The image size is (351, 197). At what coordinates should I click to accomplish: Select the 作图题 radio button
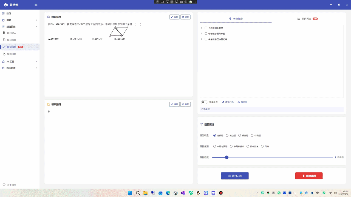coord(252,135)
